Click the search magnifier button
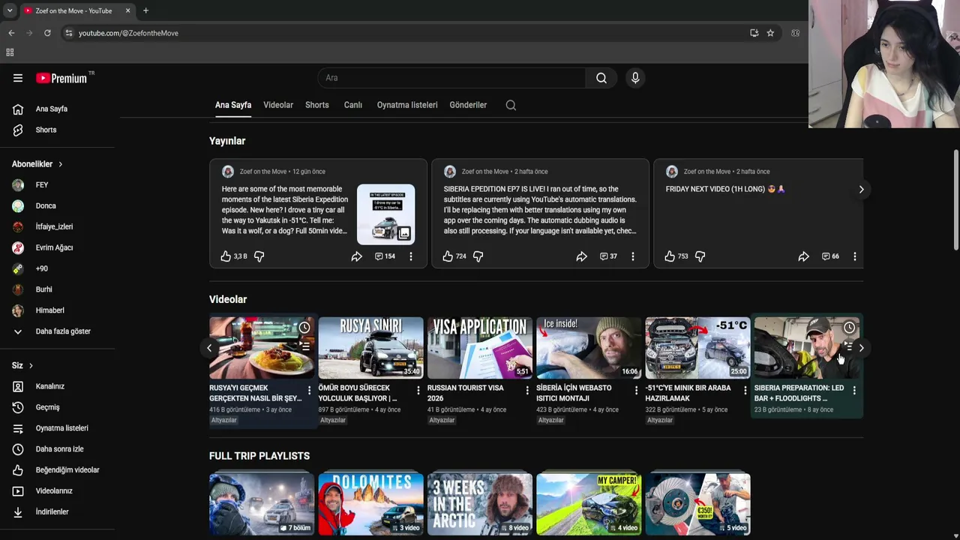 [x=601, y=78]
